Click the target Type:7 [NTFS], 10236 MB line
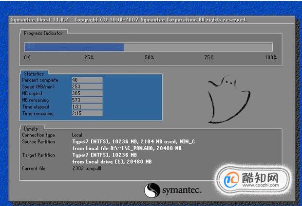 104,155
